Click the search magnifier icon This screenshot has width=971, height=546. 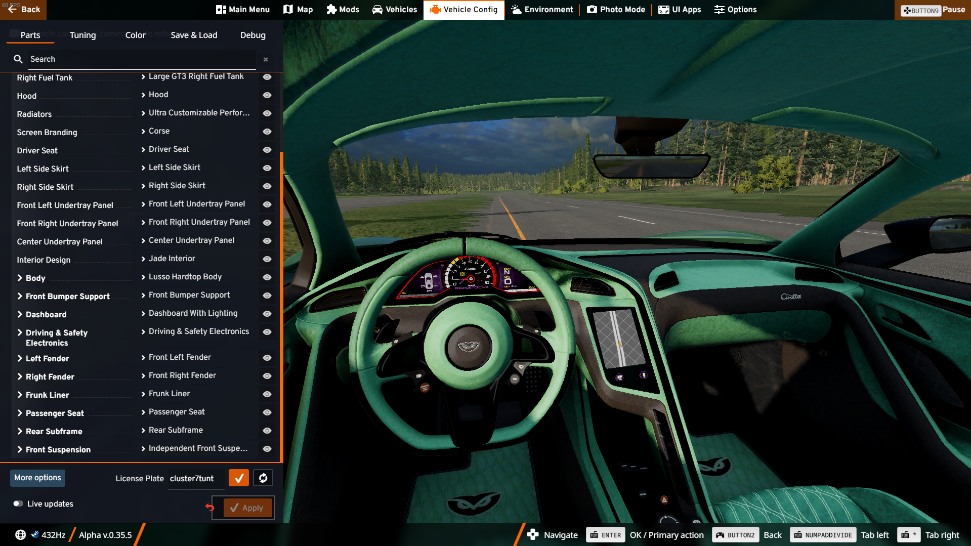18,59
